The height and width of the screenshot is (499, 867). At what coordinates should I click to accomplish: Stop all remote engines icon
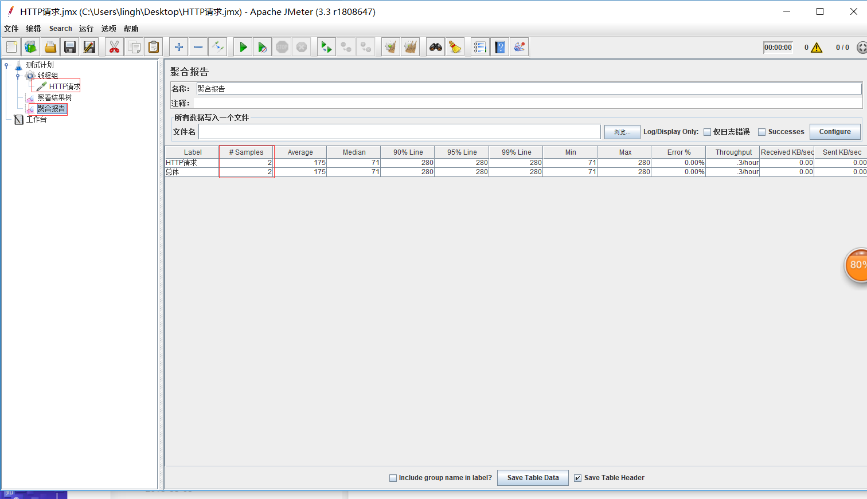coord(346,47)
